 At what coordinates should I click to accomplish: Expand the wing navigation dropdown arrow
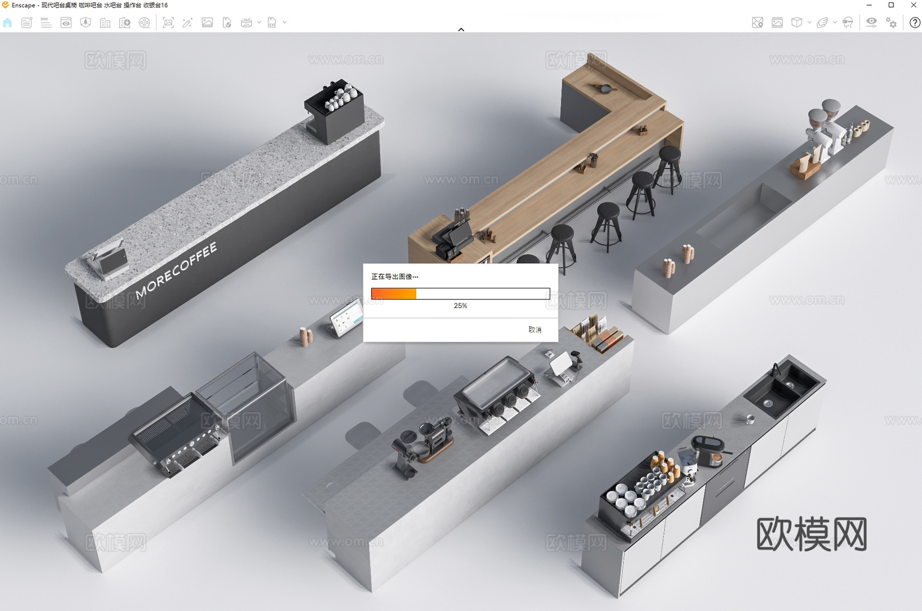pos(835,23)
